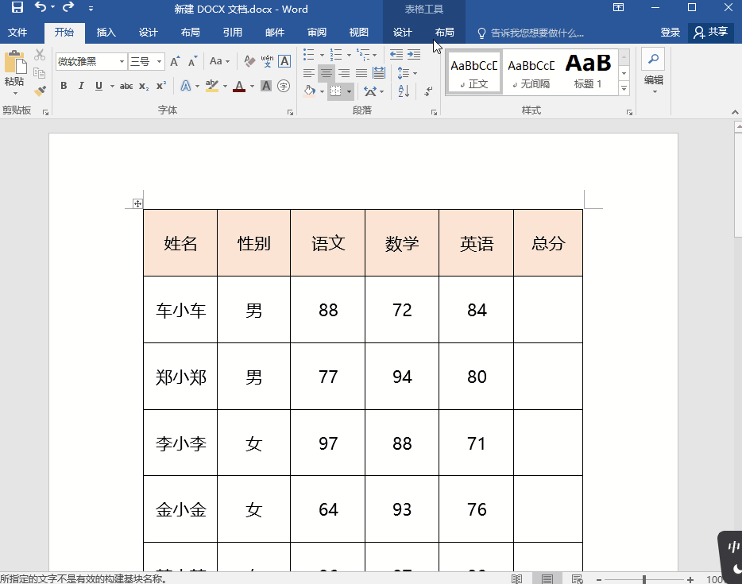Viewport: 742px width, 584px height.
Task: Expand the font size dropdown
Action: (157, 61)
